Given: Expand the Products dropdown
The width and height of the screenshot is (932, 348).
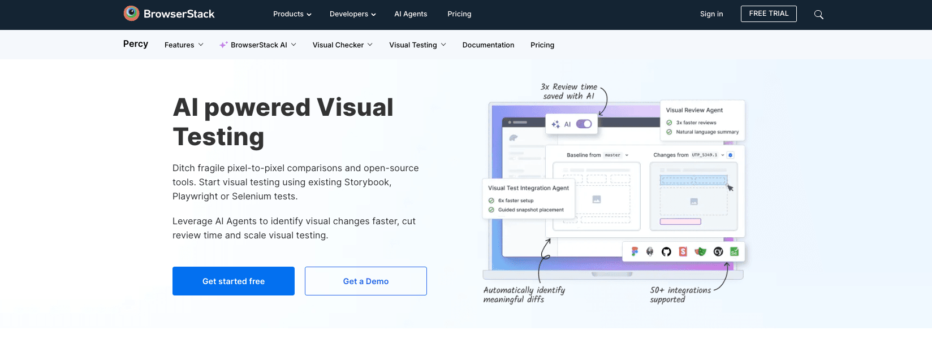Looking at the screenshot, I should (292, 14).
